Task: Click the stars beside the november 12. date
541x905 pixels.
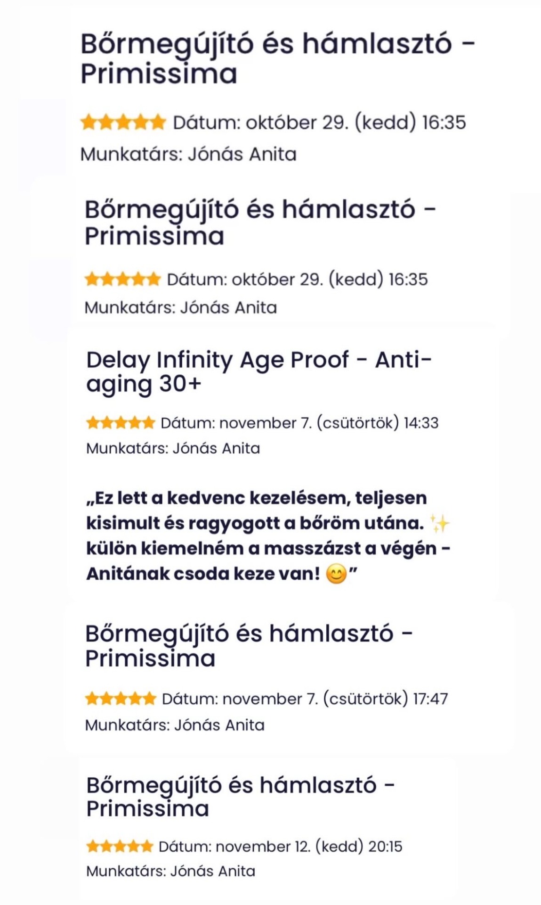Action: pyautogui.click(x=120, y=847)
